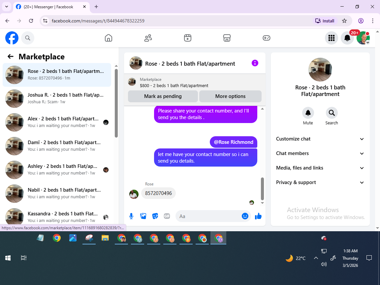Image resolution: width=380 pixels, height=285 pixels.
Task: Open Reels video icon
Action: [x=188, y=38]
